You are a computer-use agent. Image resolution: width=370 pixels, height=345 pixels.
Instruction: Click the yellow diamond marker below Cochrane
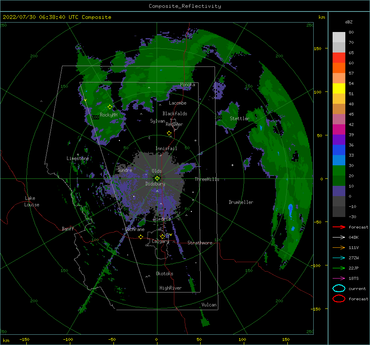(141, 237)
